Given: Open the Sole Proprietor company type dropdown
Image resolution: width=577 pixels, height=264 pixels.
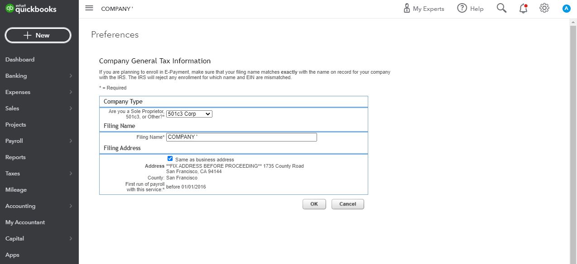Looking at the screenshot, I should tap(189, 113).
